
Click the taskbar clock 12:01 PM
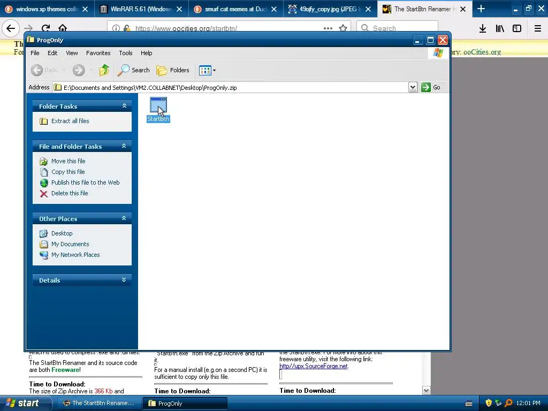[528, 403]
